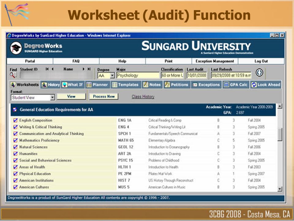Click the GPA value 2.697
294x221 pixels.
(x=240, y=113)
